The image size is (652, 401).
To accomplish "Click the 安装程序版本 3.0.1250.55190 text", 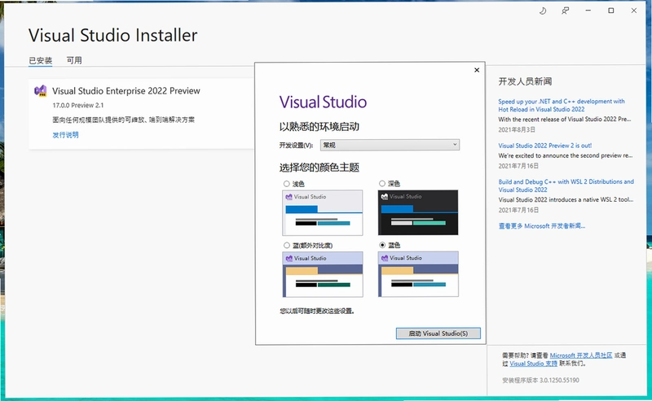I will pyautogui.click(x=540, y=380).
